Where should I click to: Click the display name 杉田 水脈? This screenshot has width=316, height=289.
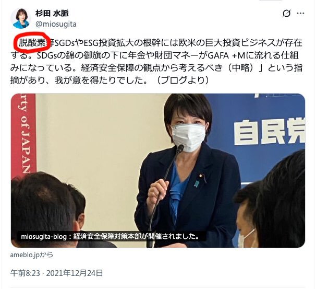(52, 13)
